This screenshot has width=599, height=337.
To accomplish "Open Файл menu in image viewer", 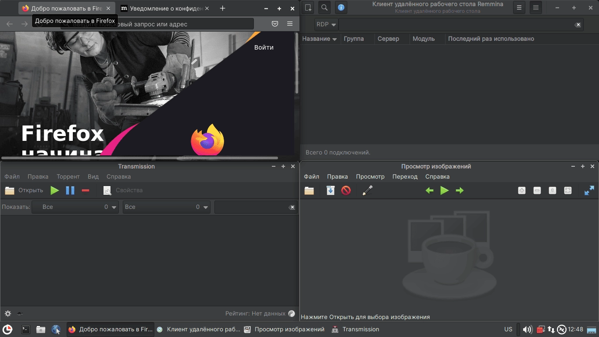I will tap(312, 176).
